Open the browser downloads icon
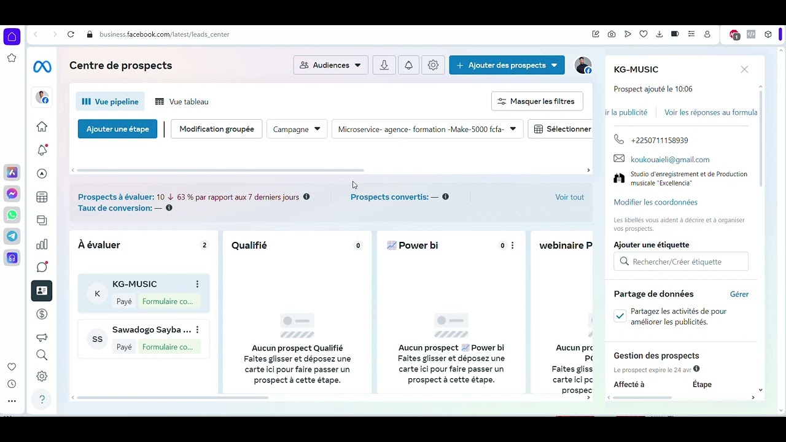 [660, 34]
